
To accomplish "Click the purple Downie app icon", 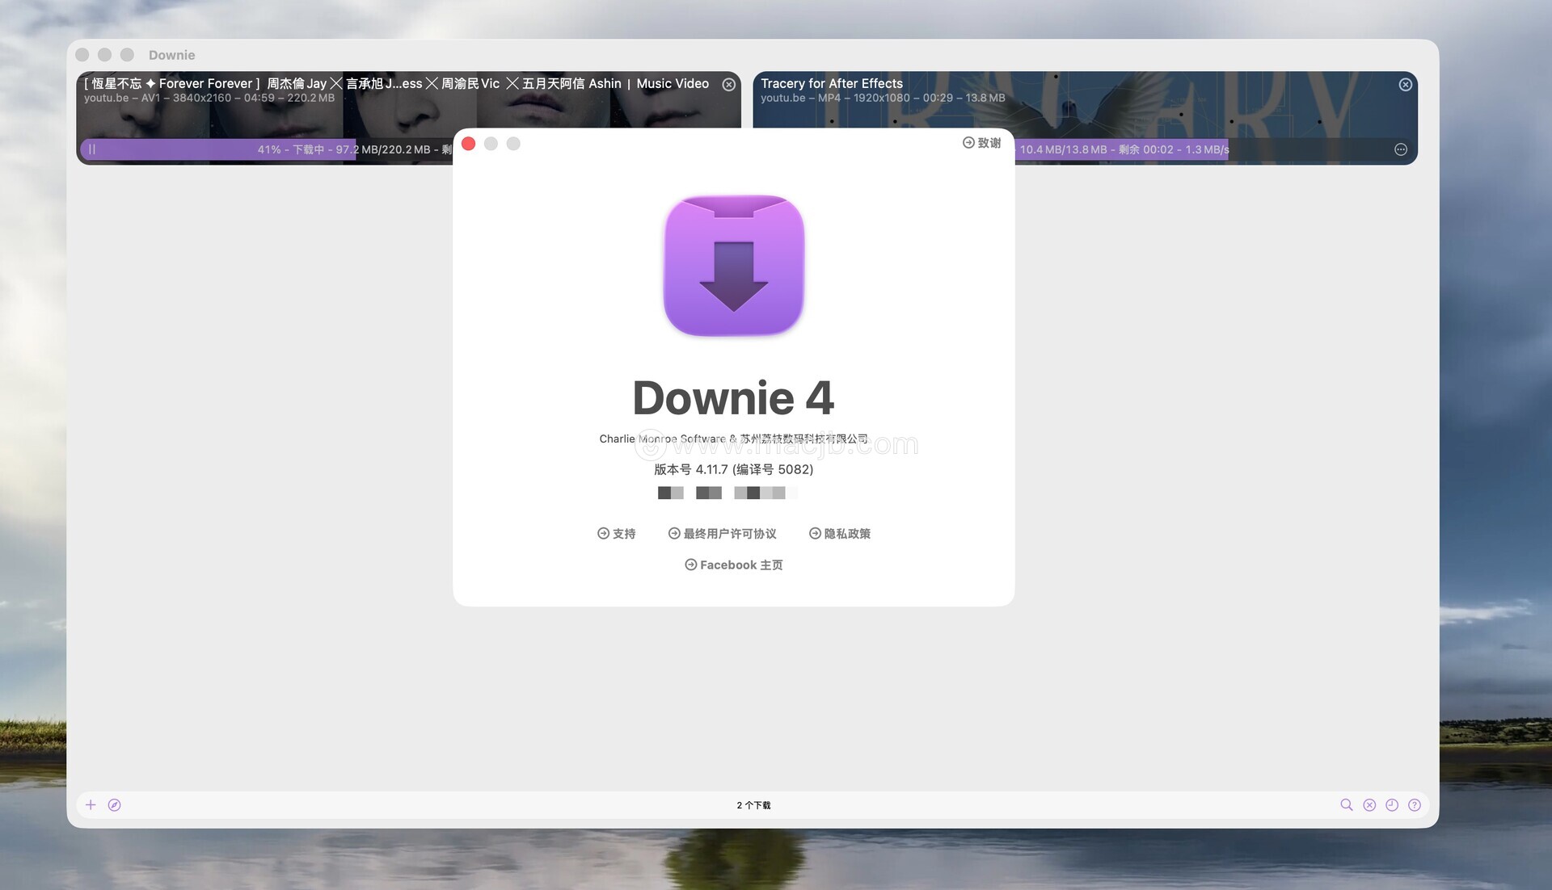I will click(x=733, y=265).
